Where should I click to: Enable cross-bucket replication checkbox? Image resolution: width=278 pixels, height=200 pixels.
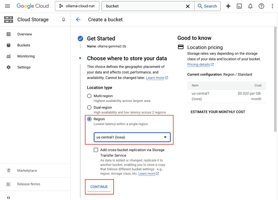tap(96, 150)
